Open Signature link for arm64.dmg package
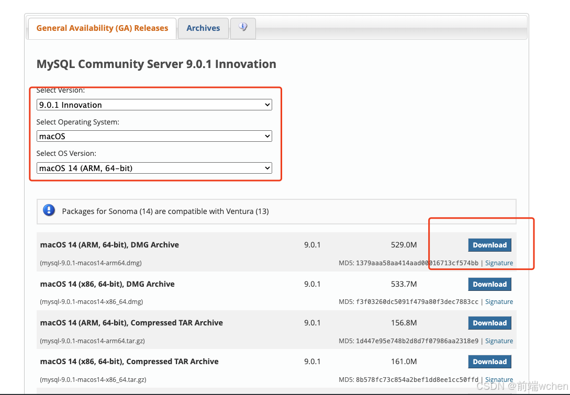 [x=499, y=263]
